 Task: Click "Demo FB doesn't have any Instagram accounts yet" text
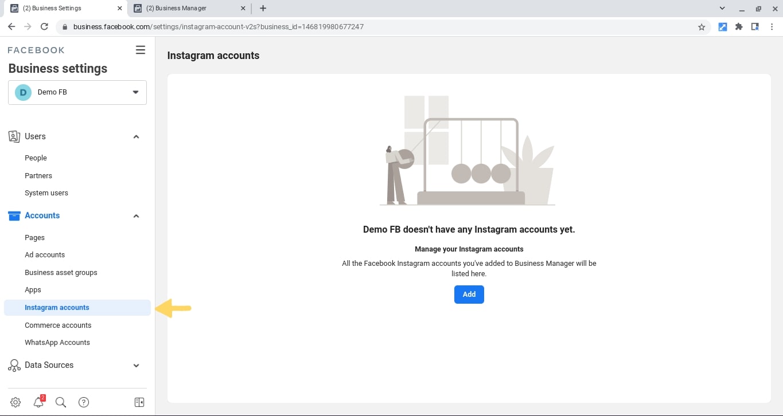point(469,229)
